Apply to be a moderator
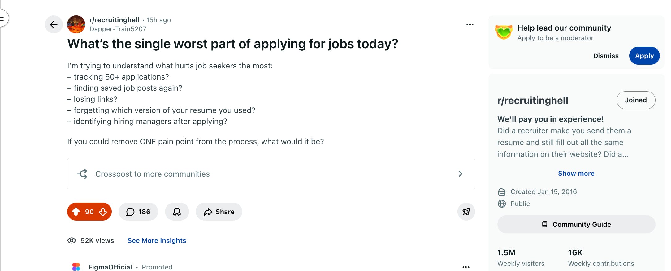The width and height of the screenshot is (671, 271). tap(644, 56)
